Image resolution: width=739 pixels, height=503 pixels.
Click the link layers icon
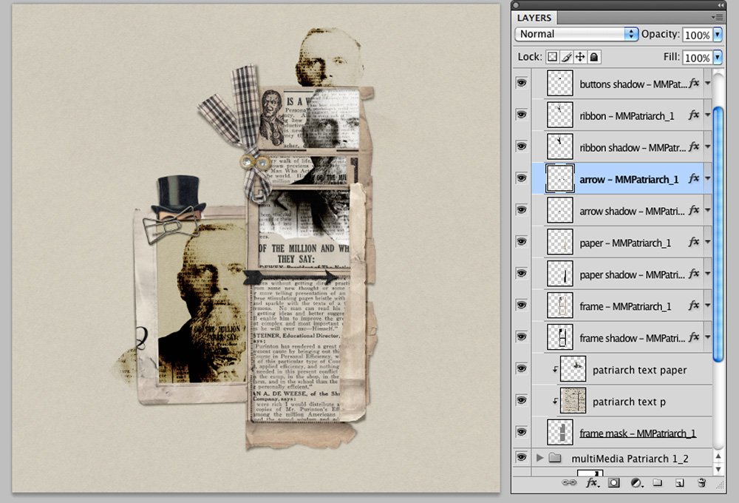click(x=569, y=483)
